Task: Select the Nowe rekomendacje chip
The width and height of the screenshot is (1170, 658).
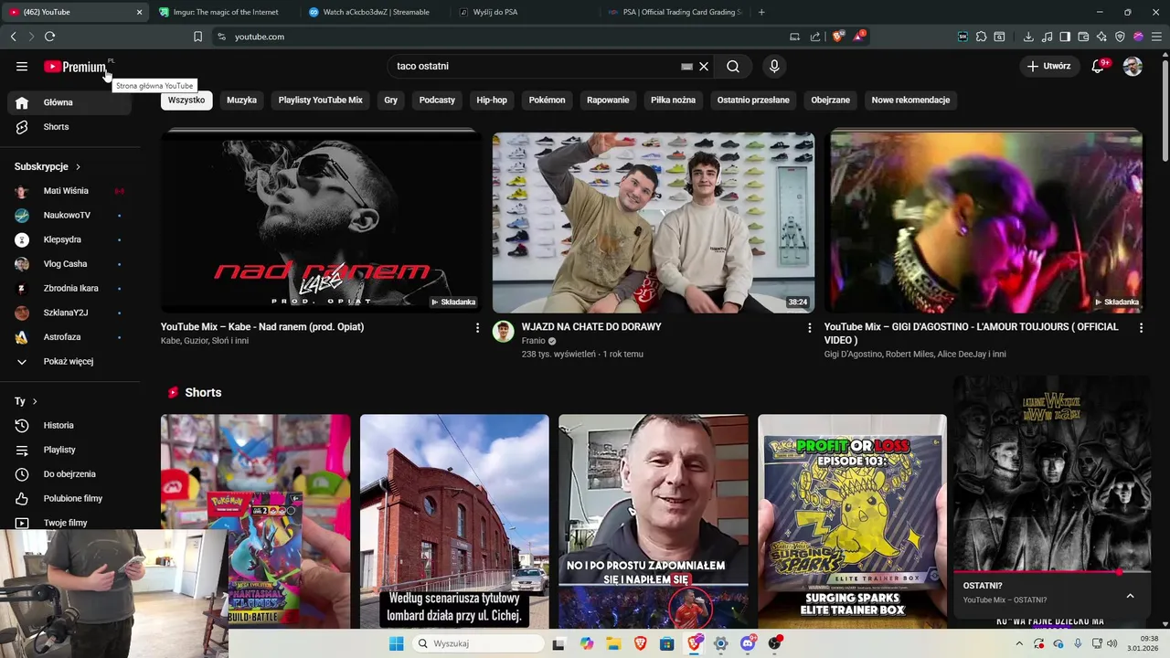Action: tap(910, 100)
